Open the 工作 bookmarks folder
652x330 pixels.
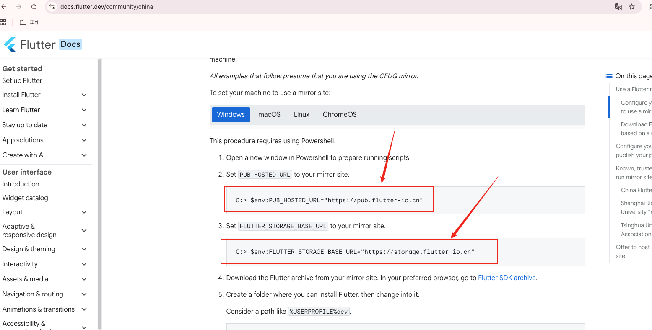pos(29,22)
